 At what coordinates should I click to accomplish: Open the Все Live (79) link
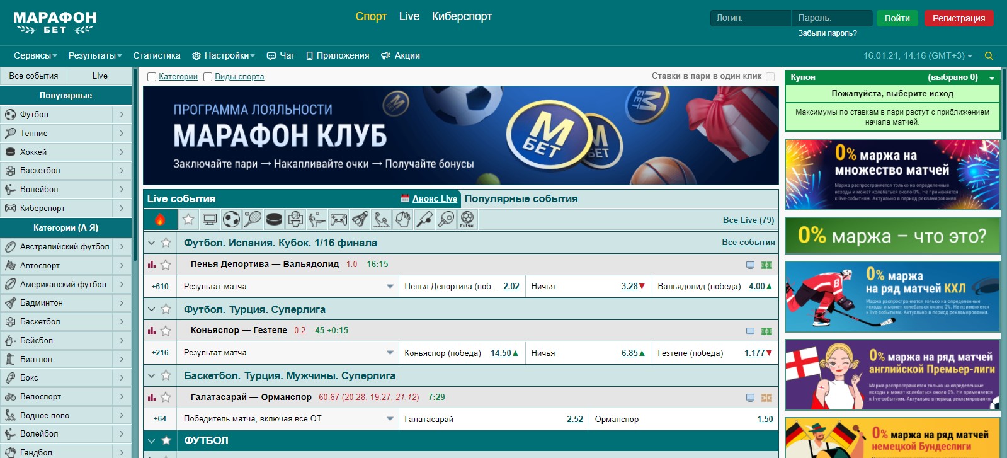tap(748, 220)
